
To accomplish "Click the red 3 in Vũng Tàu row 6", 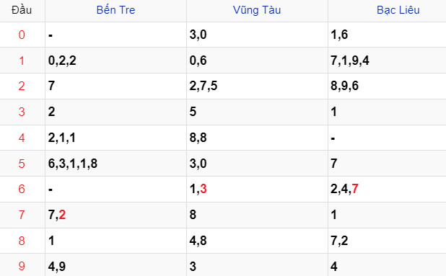I will [x=204, y=189].
